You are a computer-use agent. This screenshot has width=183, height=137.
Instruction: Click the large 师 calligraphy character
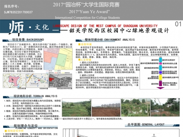point(16,28)
